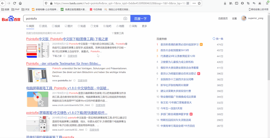Open the 开发 bookmarks folder

[26, 9]
